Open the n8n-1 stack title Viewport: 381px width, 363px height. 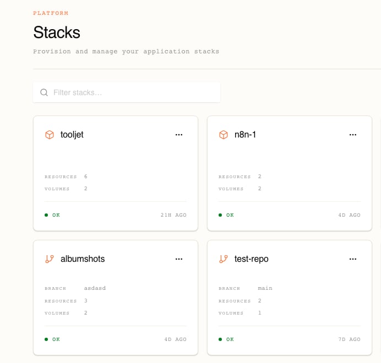[245, 135]
